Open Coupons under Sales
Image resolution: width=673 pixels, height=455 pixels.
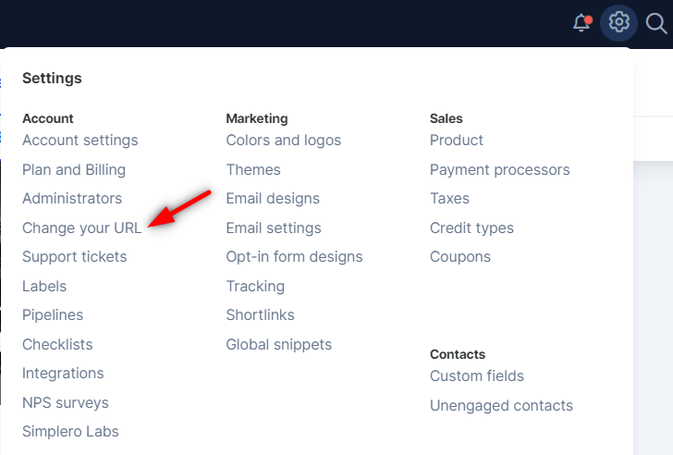(460, 257)
